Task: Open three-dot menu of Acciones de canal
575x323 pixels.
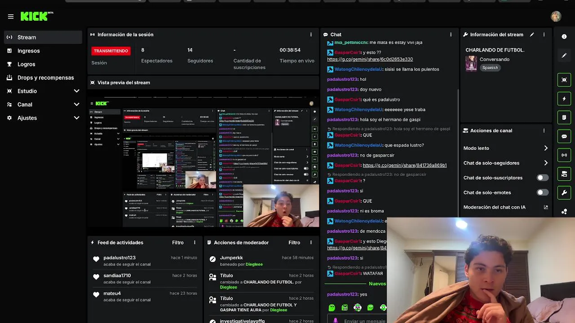Action: click(544, 131)
